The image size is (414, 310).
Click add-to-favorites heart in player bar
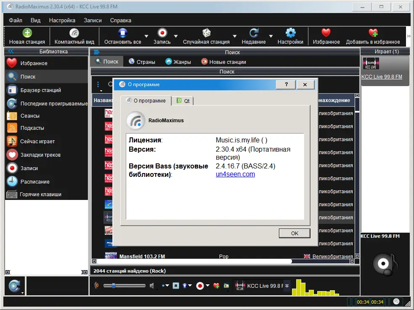click(216, 286)
